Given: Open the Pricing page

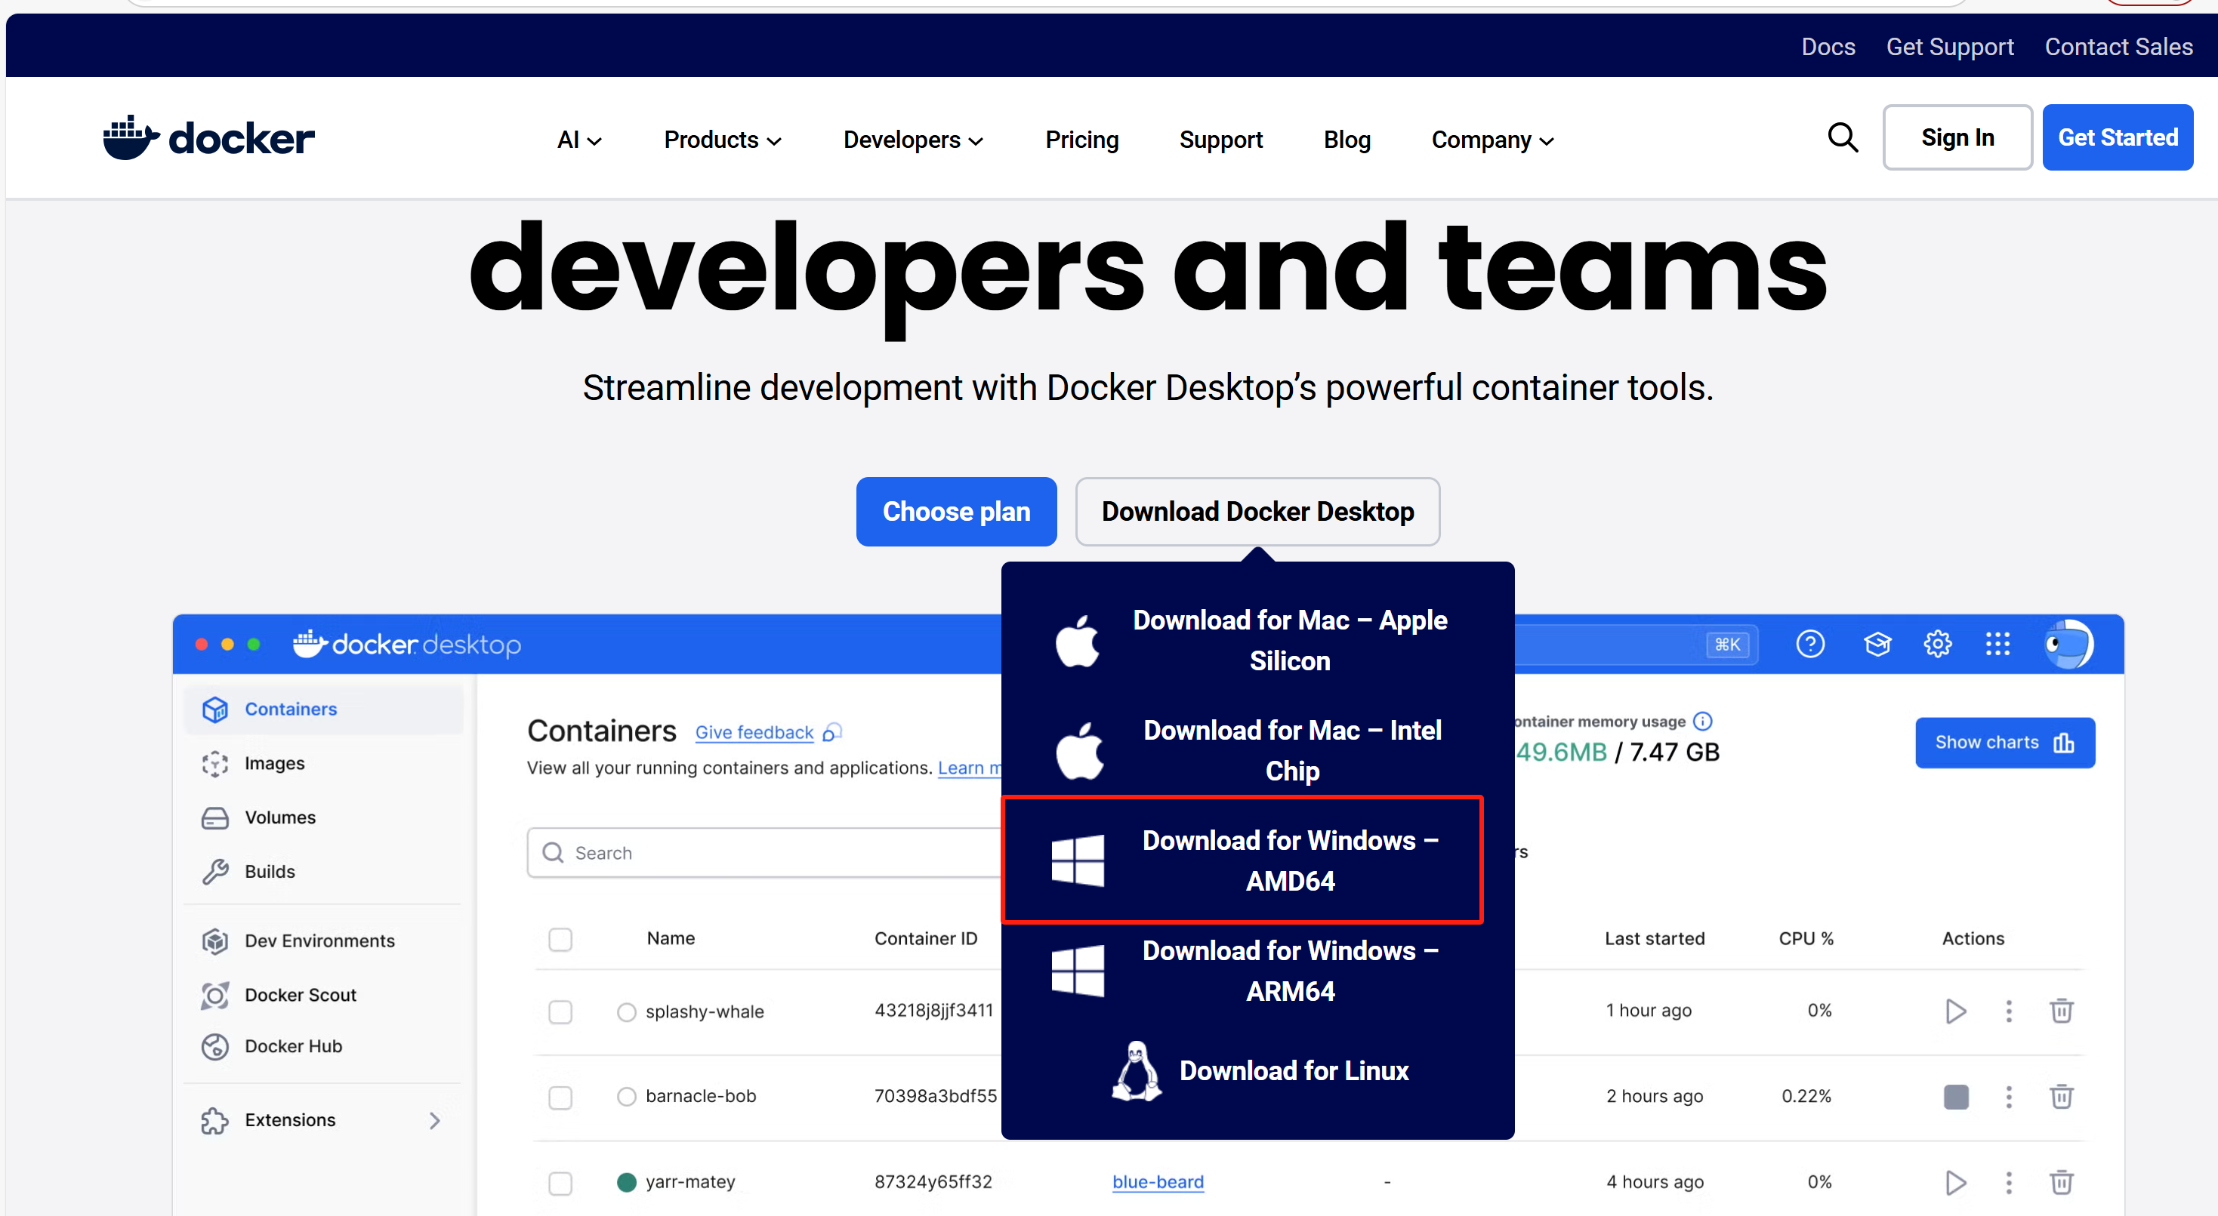Looking at the screenshot, I should [x=1081, y=140].
